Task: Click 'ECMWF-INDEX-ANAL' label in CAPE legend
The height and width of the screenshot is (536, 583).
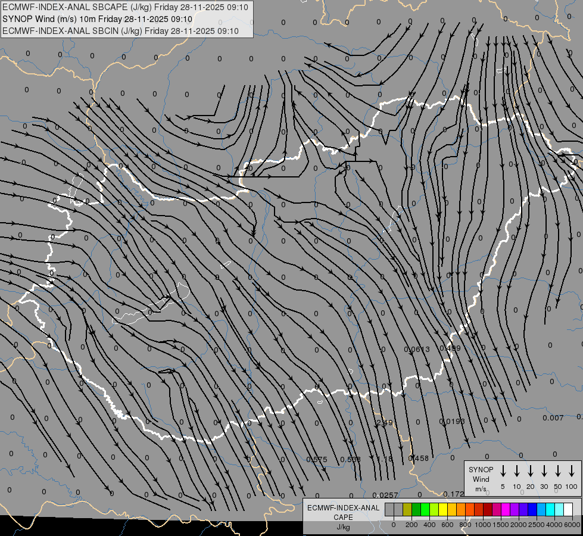Action: 343,508
